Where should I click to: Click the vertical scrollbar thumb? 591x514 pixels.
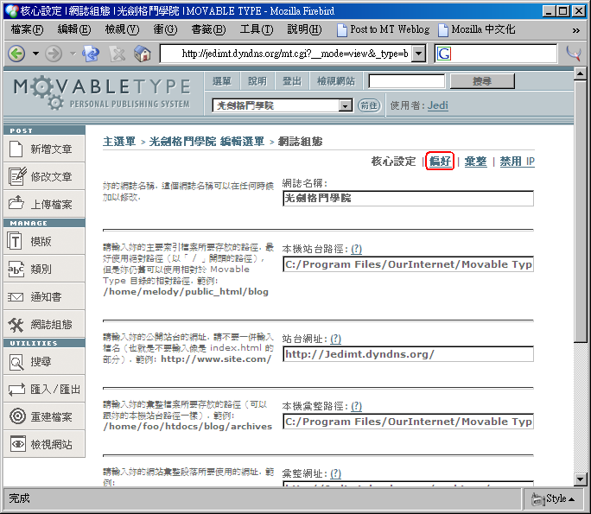[x=580, y=212]
